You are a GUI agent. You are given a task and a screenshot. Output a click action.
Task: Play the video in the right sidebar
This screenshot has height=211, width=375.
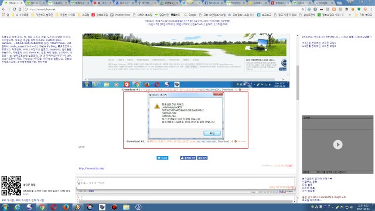[x=337, y=145]
